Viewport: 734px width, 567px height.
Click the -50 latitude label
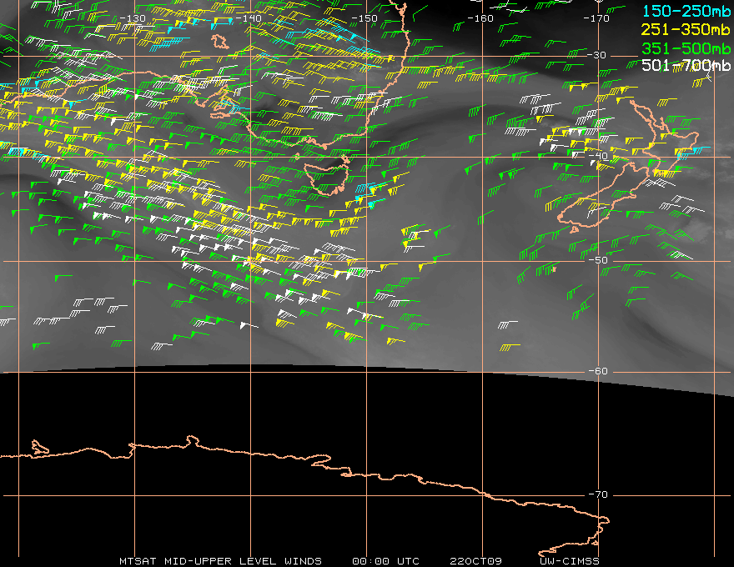[599, 260]
